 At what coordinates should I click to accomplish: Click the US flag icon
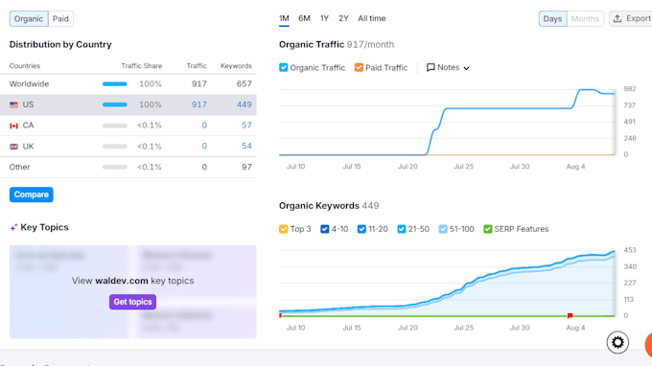click(13, 104)
